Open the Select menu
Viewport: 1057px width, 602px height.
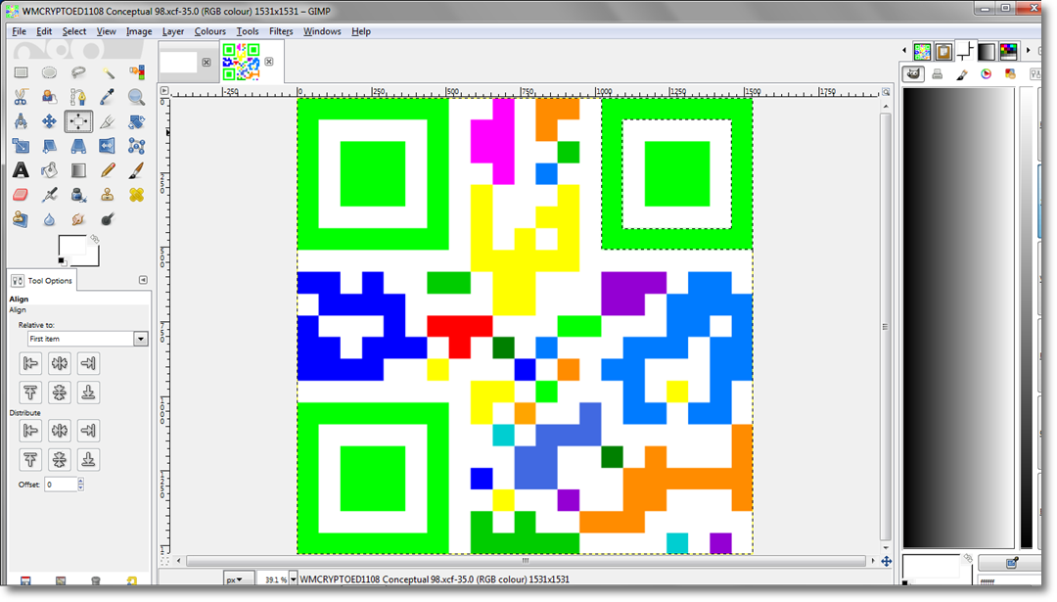[x=74, y=31]
